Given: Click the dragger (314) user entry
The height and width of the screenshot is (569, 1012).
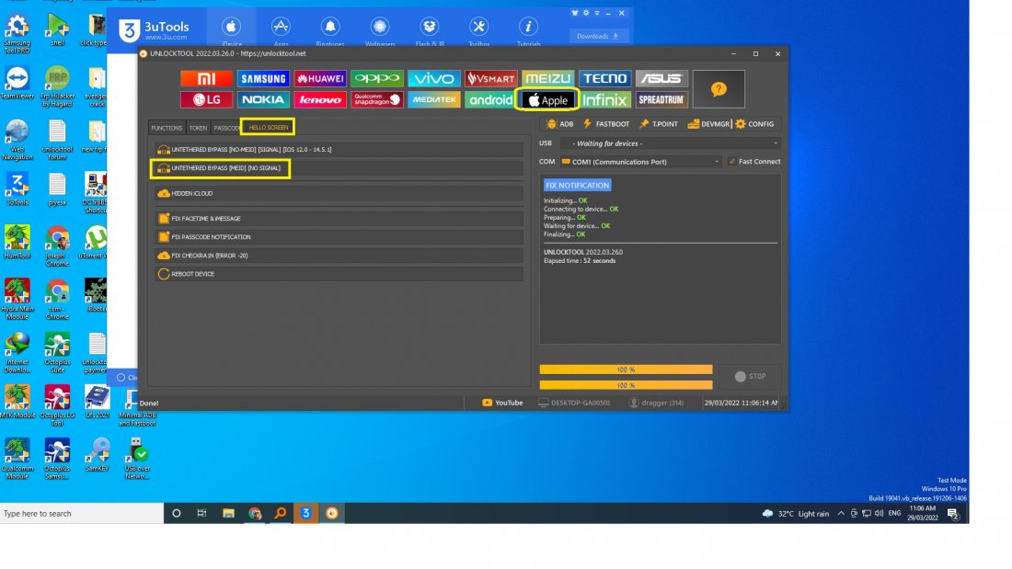Looking at the screenshot, I should point(656,403).
